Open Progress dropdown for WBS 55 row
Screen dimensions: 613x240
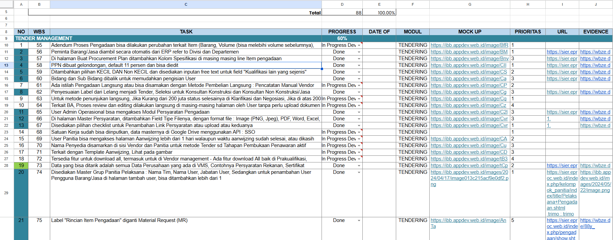coord(359,45)
